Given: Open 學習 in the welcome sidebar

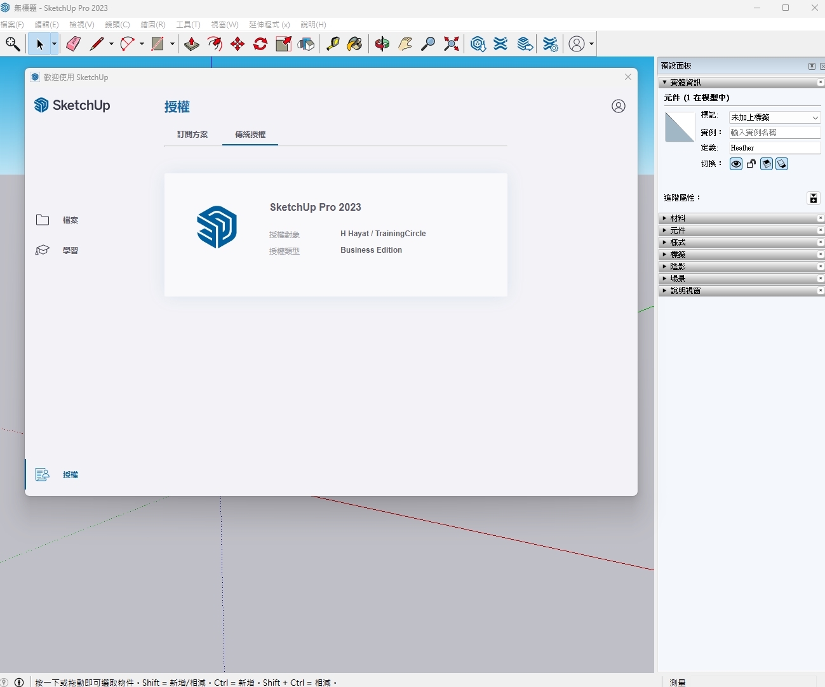Looking at the screenshot, I should [70, 251].
